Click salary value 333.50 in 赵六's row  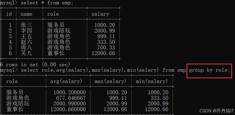tap(106, 42)
